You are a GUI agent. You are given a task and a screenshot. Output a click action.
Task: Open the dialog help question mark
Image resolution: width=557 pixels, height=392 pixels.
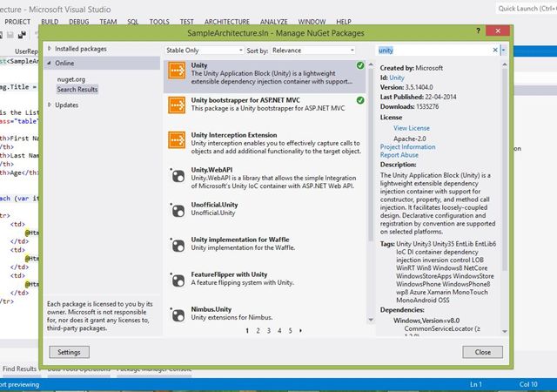pyautogui.click(x=478, y=31)
